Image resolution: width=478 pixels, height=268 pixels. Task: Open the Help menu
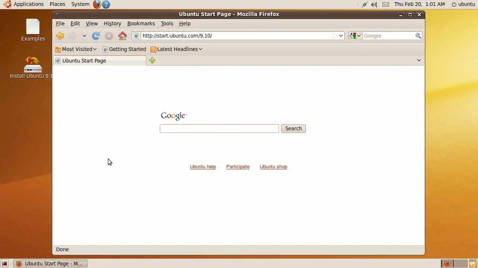[x=185, y=23]
